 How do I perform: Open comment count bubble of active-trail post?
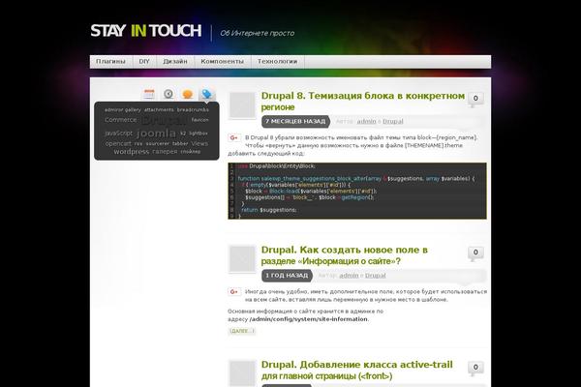pyautogui.click(x=475, y=368)
